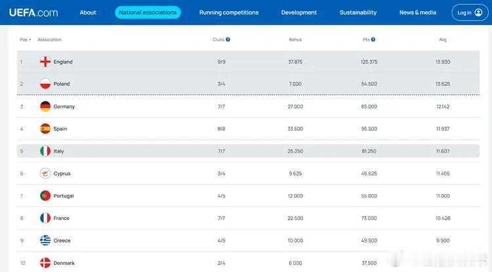This screenshot has height=272, width=492.
Task: Click the Avg column header
Action: (443, 39)
